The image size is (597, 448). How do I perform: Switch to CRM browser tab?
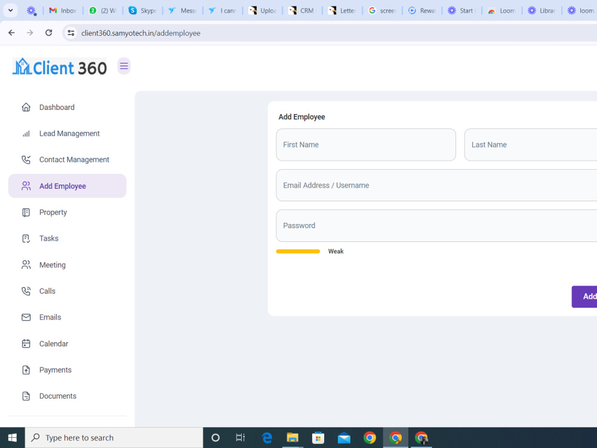point(303,11)
